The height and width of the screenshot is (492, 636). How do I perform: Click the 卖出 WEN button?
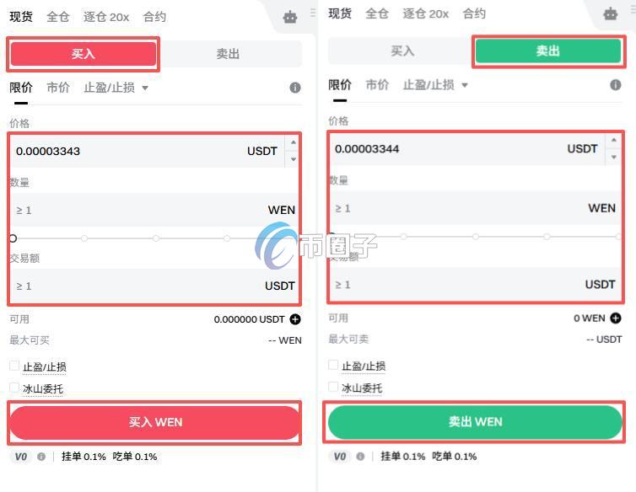pyautogui.click(x=475, y=422)
